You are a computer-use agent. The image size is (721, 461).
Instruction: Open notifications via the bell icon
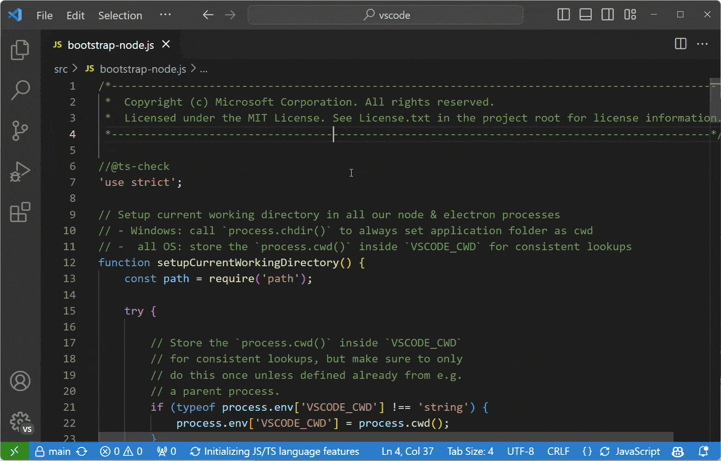click(x=705, y=451)
